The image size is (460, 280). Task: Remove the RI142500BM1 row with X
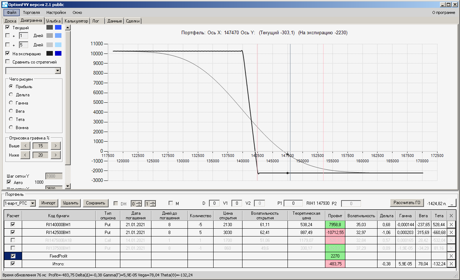451,232
